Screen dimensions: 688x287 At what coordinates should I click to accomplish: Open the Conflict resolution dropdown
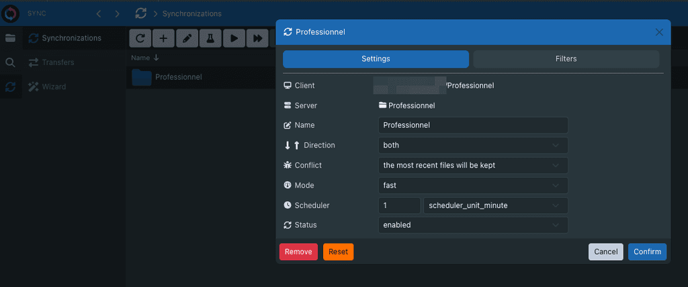(473, 165)
